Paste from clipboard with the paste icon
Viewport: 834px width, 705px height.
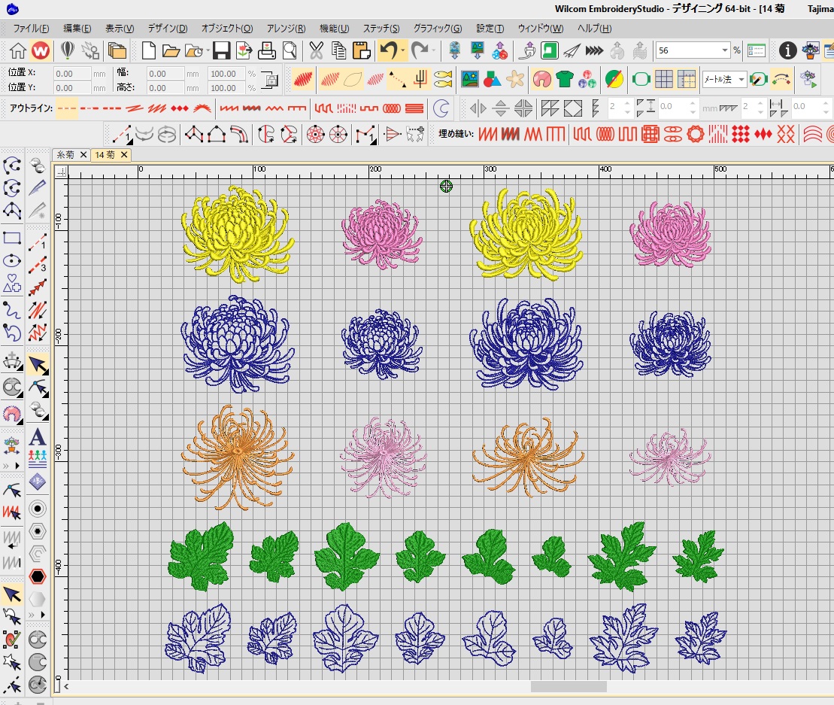coord(361,50)
